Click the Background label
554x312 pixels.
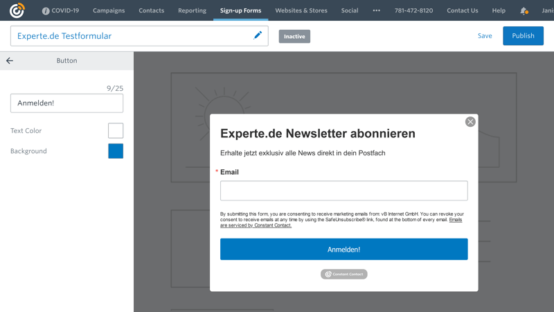tap(28, 151)
